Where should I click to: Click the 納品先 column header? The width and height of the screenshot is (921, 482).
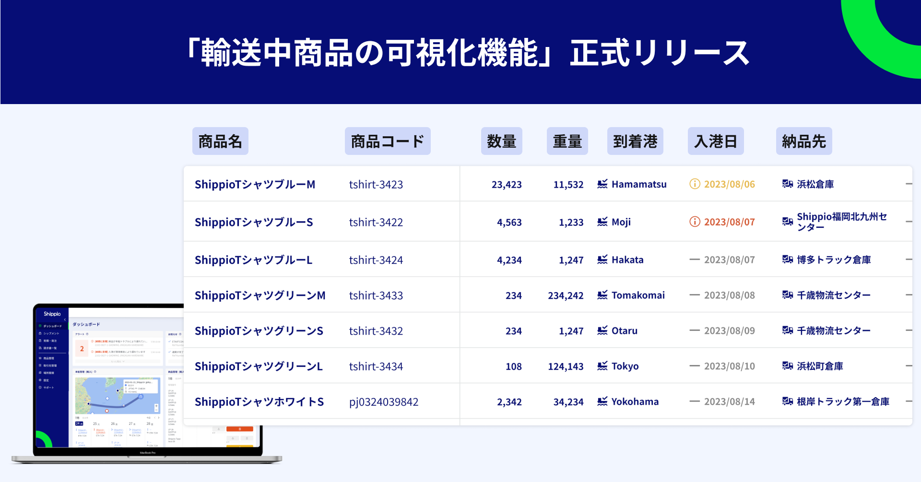804,141
